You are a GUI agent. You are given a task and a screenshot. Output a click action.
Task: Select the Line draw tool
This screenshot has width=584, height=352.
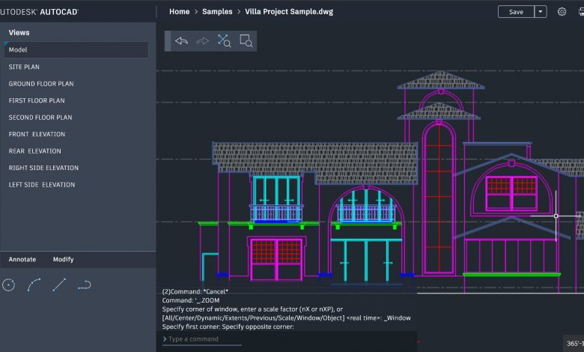60,285
